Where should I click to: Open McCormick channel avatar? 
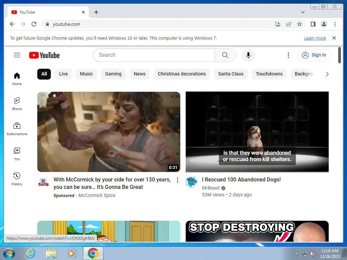(44, 182)
